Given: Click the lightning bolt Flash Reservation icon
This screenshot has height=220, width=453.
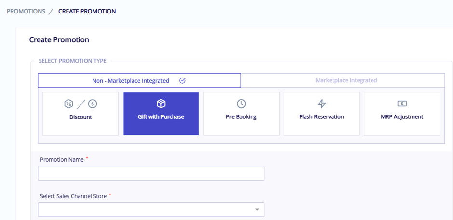Looking at the screenshot, I should pos(321,104).
